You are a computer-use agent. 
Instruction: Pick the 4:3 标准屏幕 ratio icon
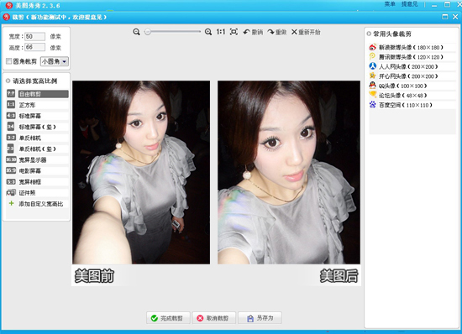coord(11,116)
